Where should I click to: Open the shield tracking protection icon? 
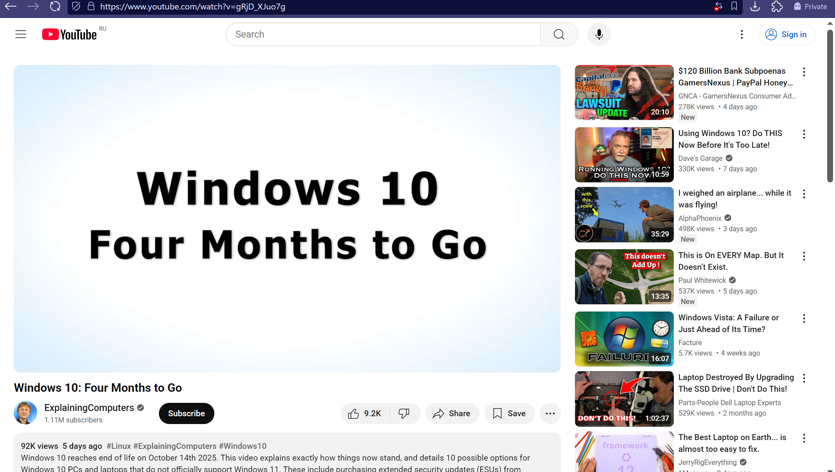tap(76, 6)
